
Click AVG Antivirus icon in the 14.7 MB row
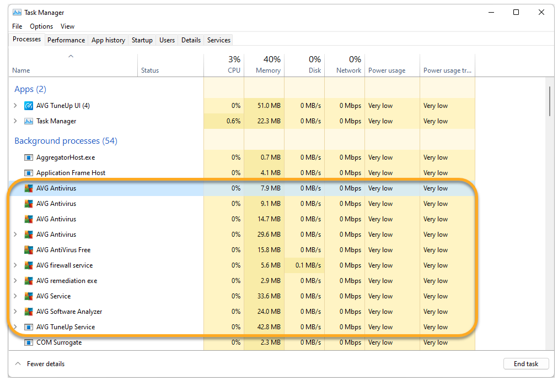[29, 219]
